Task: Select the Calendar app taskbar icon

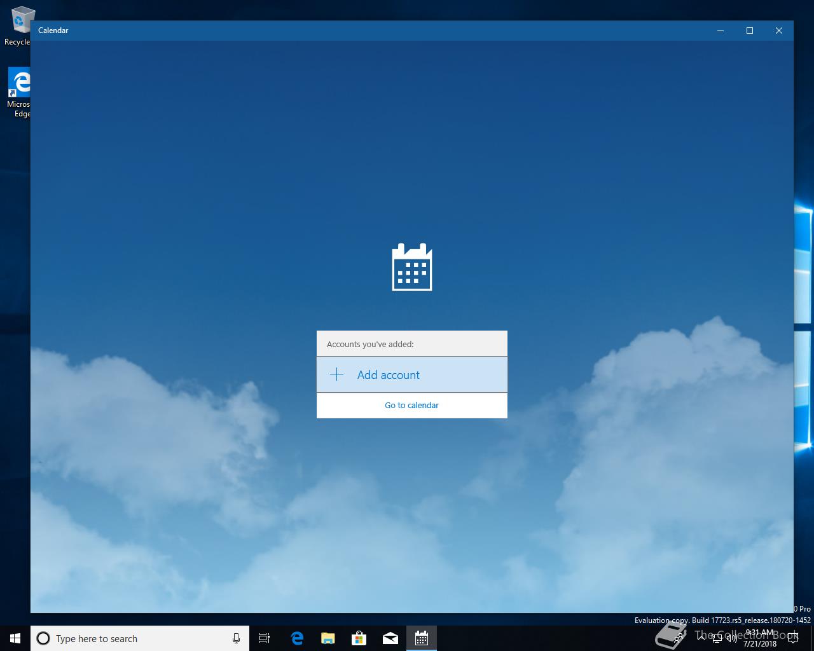Action: (421, 638)
